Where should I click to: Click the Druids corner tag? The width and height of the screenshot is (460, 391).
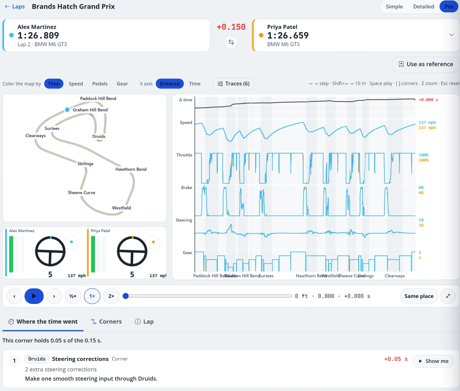point(37,359)
